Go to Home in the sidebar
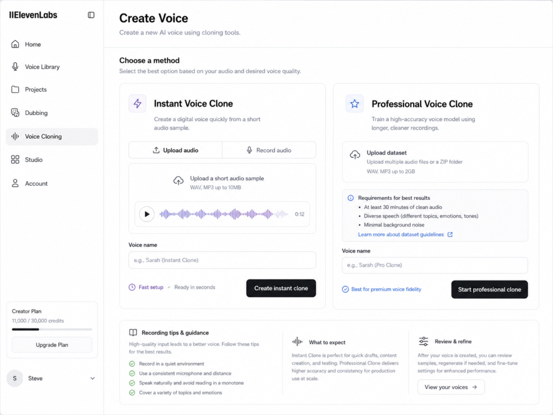553x415 pixels. [52, 44]
